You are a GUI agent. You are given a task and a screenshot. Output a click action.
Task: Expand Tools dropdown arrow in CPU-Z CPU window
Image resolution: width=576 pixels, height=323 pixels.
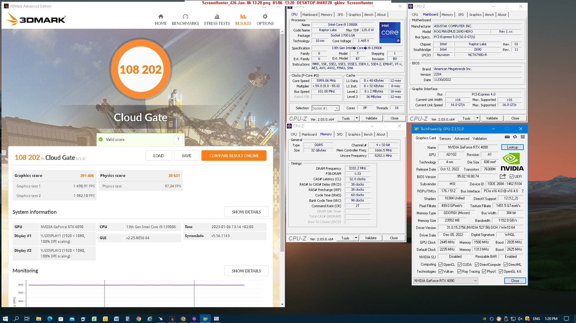click(357, 118)
